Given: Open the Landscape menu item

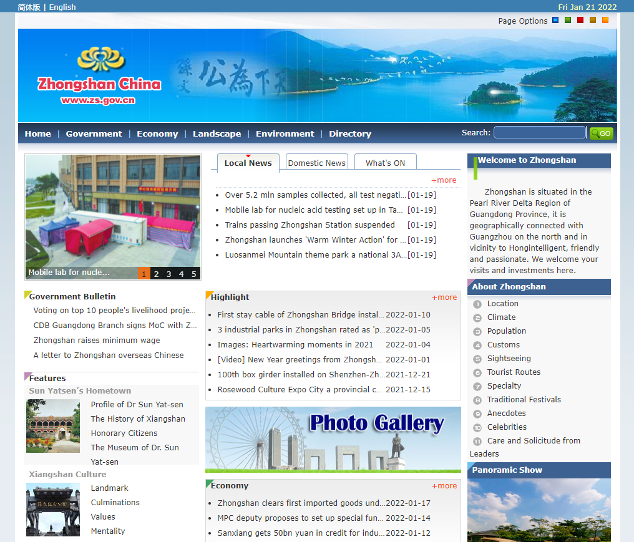Looking at the screenshot, I should click(217, 133).
